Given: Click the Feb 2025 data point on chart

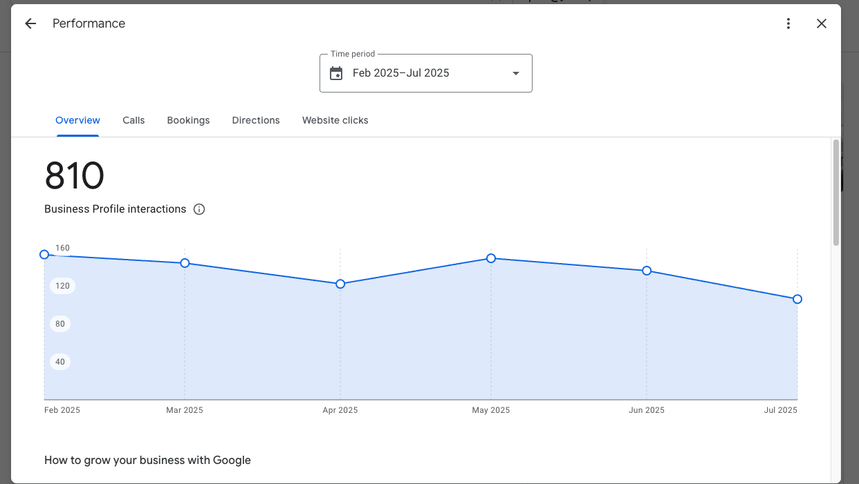Looking at the screenshot, I should coord(44,255).
